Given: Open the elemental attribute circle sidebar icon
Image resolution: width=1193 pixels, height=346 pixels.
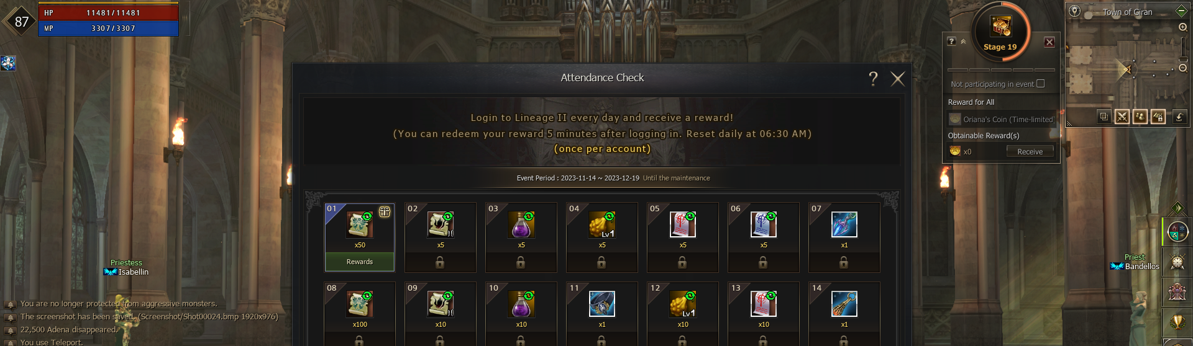Looking at the screenshot, I should coord(1177,231).
